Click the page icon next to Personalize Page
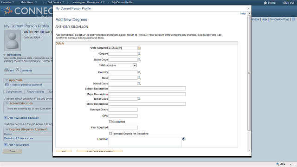The width and height of the screenshot is (297, 167). 293,19
